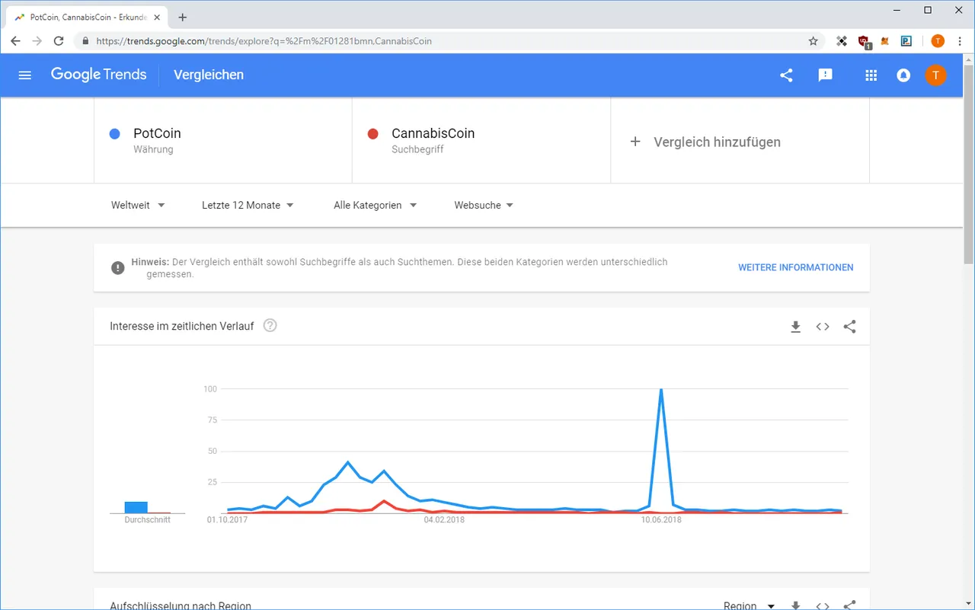Open the Chrome profile avatar button
Image resolution: width=975 pixels, height=610 pixels.
pos(938,41)
